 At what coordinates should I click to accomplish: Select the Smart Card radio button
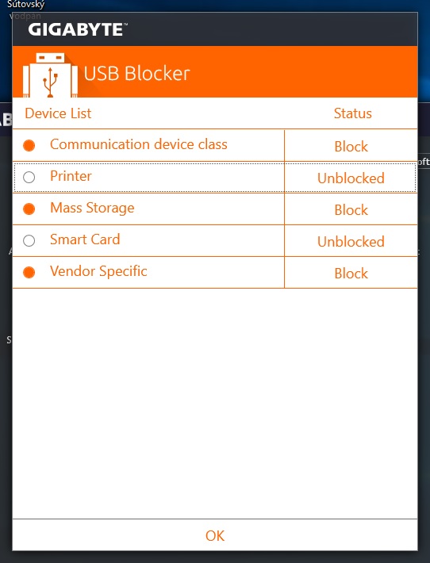(x=29, y=240)
